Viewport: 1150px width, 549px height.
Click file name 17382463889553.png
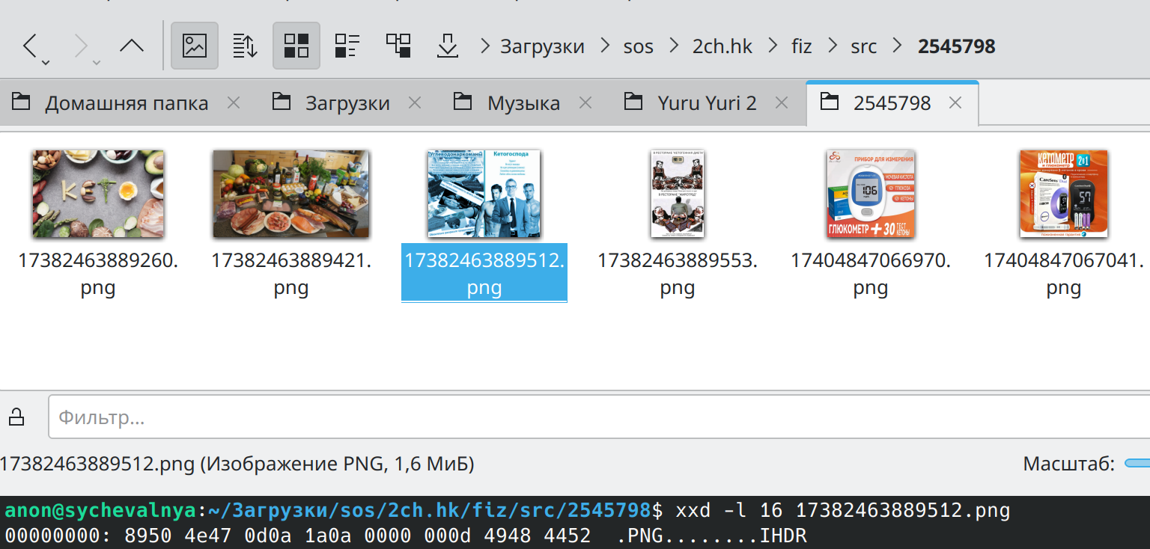click(x=678, y=274)
